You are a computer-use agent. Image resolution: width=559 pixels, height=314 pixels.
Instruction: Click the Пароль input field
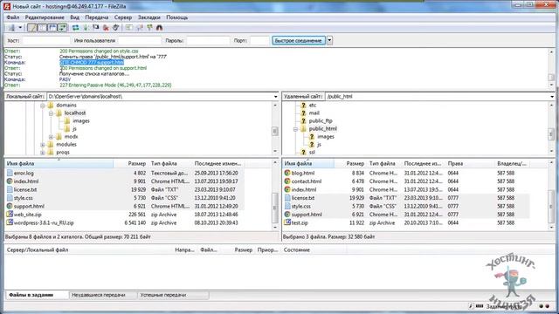[x=208, y=41]
